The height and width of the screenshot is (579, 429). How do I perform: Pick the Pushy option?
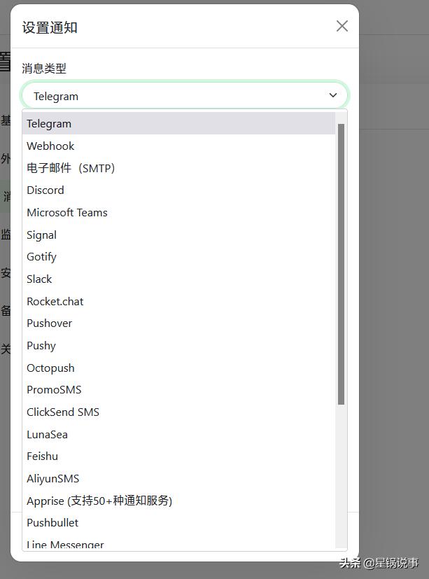(178, 345)
